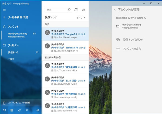Click the magnifier search icon
The height and width of the screenshot is (114, 162).
pos(69,10)
